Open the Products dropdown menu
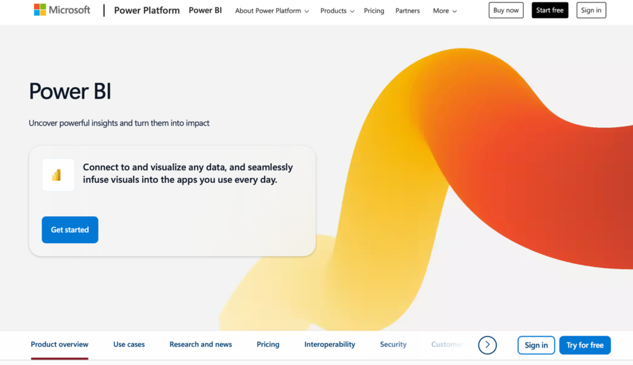The width and height of the screenshot is (633, 365). [338, 10]
